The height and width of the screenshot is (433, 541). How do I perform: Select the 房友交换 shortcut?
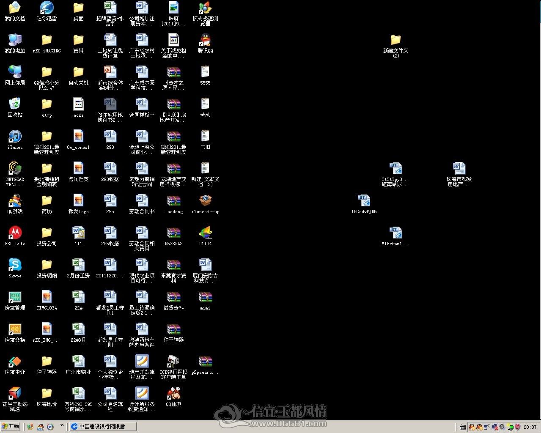point(15,332)
